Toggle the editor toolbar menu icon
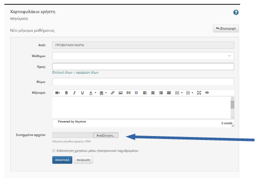This screenshot has width=265, height=178. [57, 93]
